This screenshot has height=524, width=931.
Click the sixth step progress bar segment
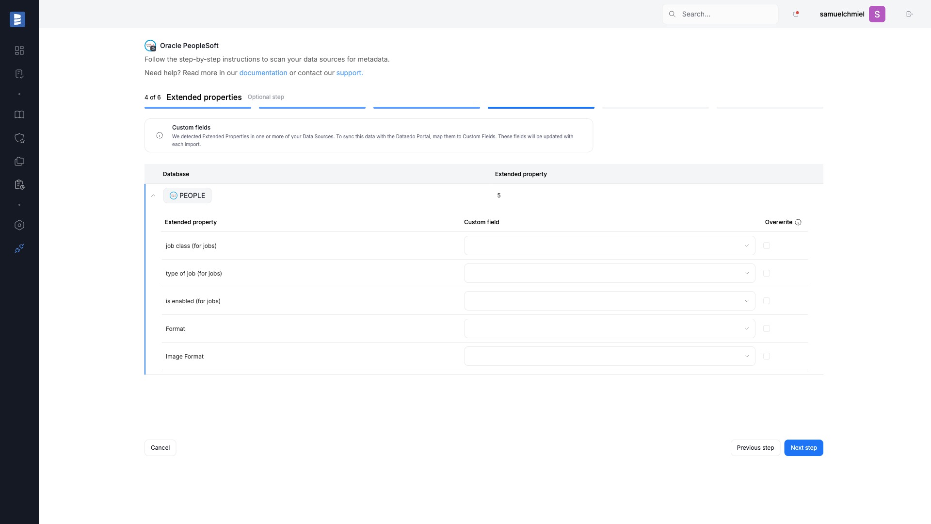pos(770,108)
